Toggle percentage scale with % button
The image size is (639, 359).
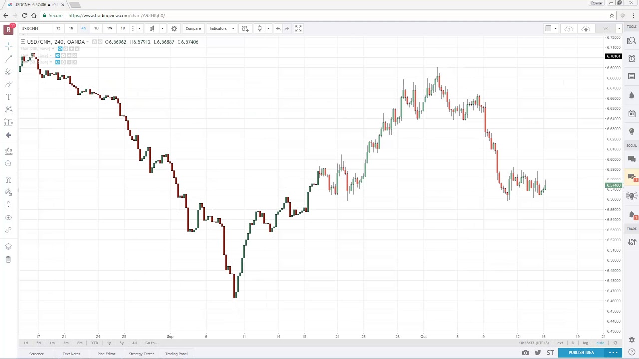pyautogui.click(x=573, y=343)
